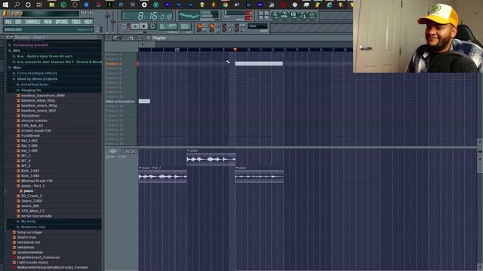The width and height of the screenshot is (483, 271).
Task: Open the EDIT menu
Action: (x=18, y=22)
